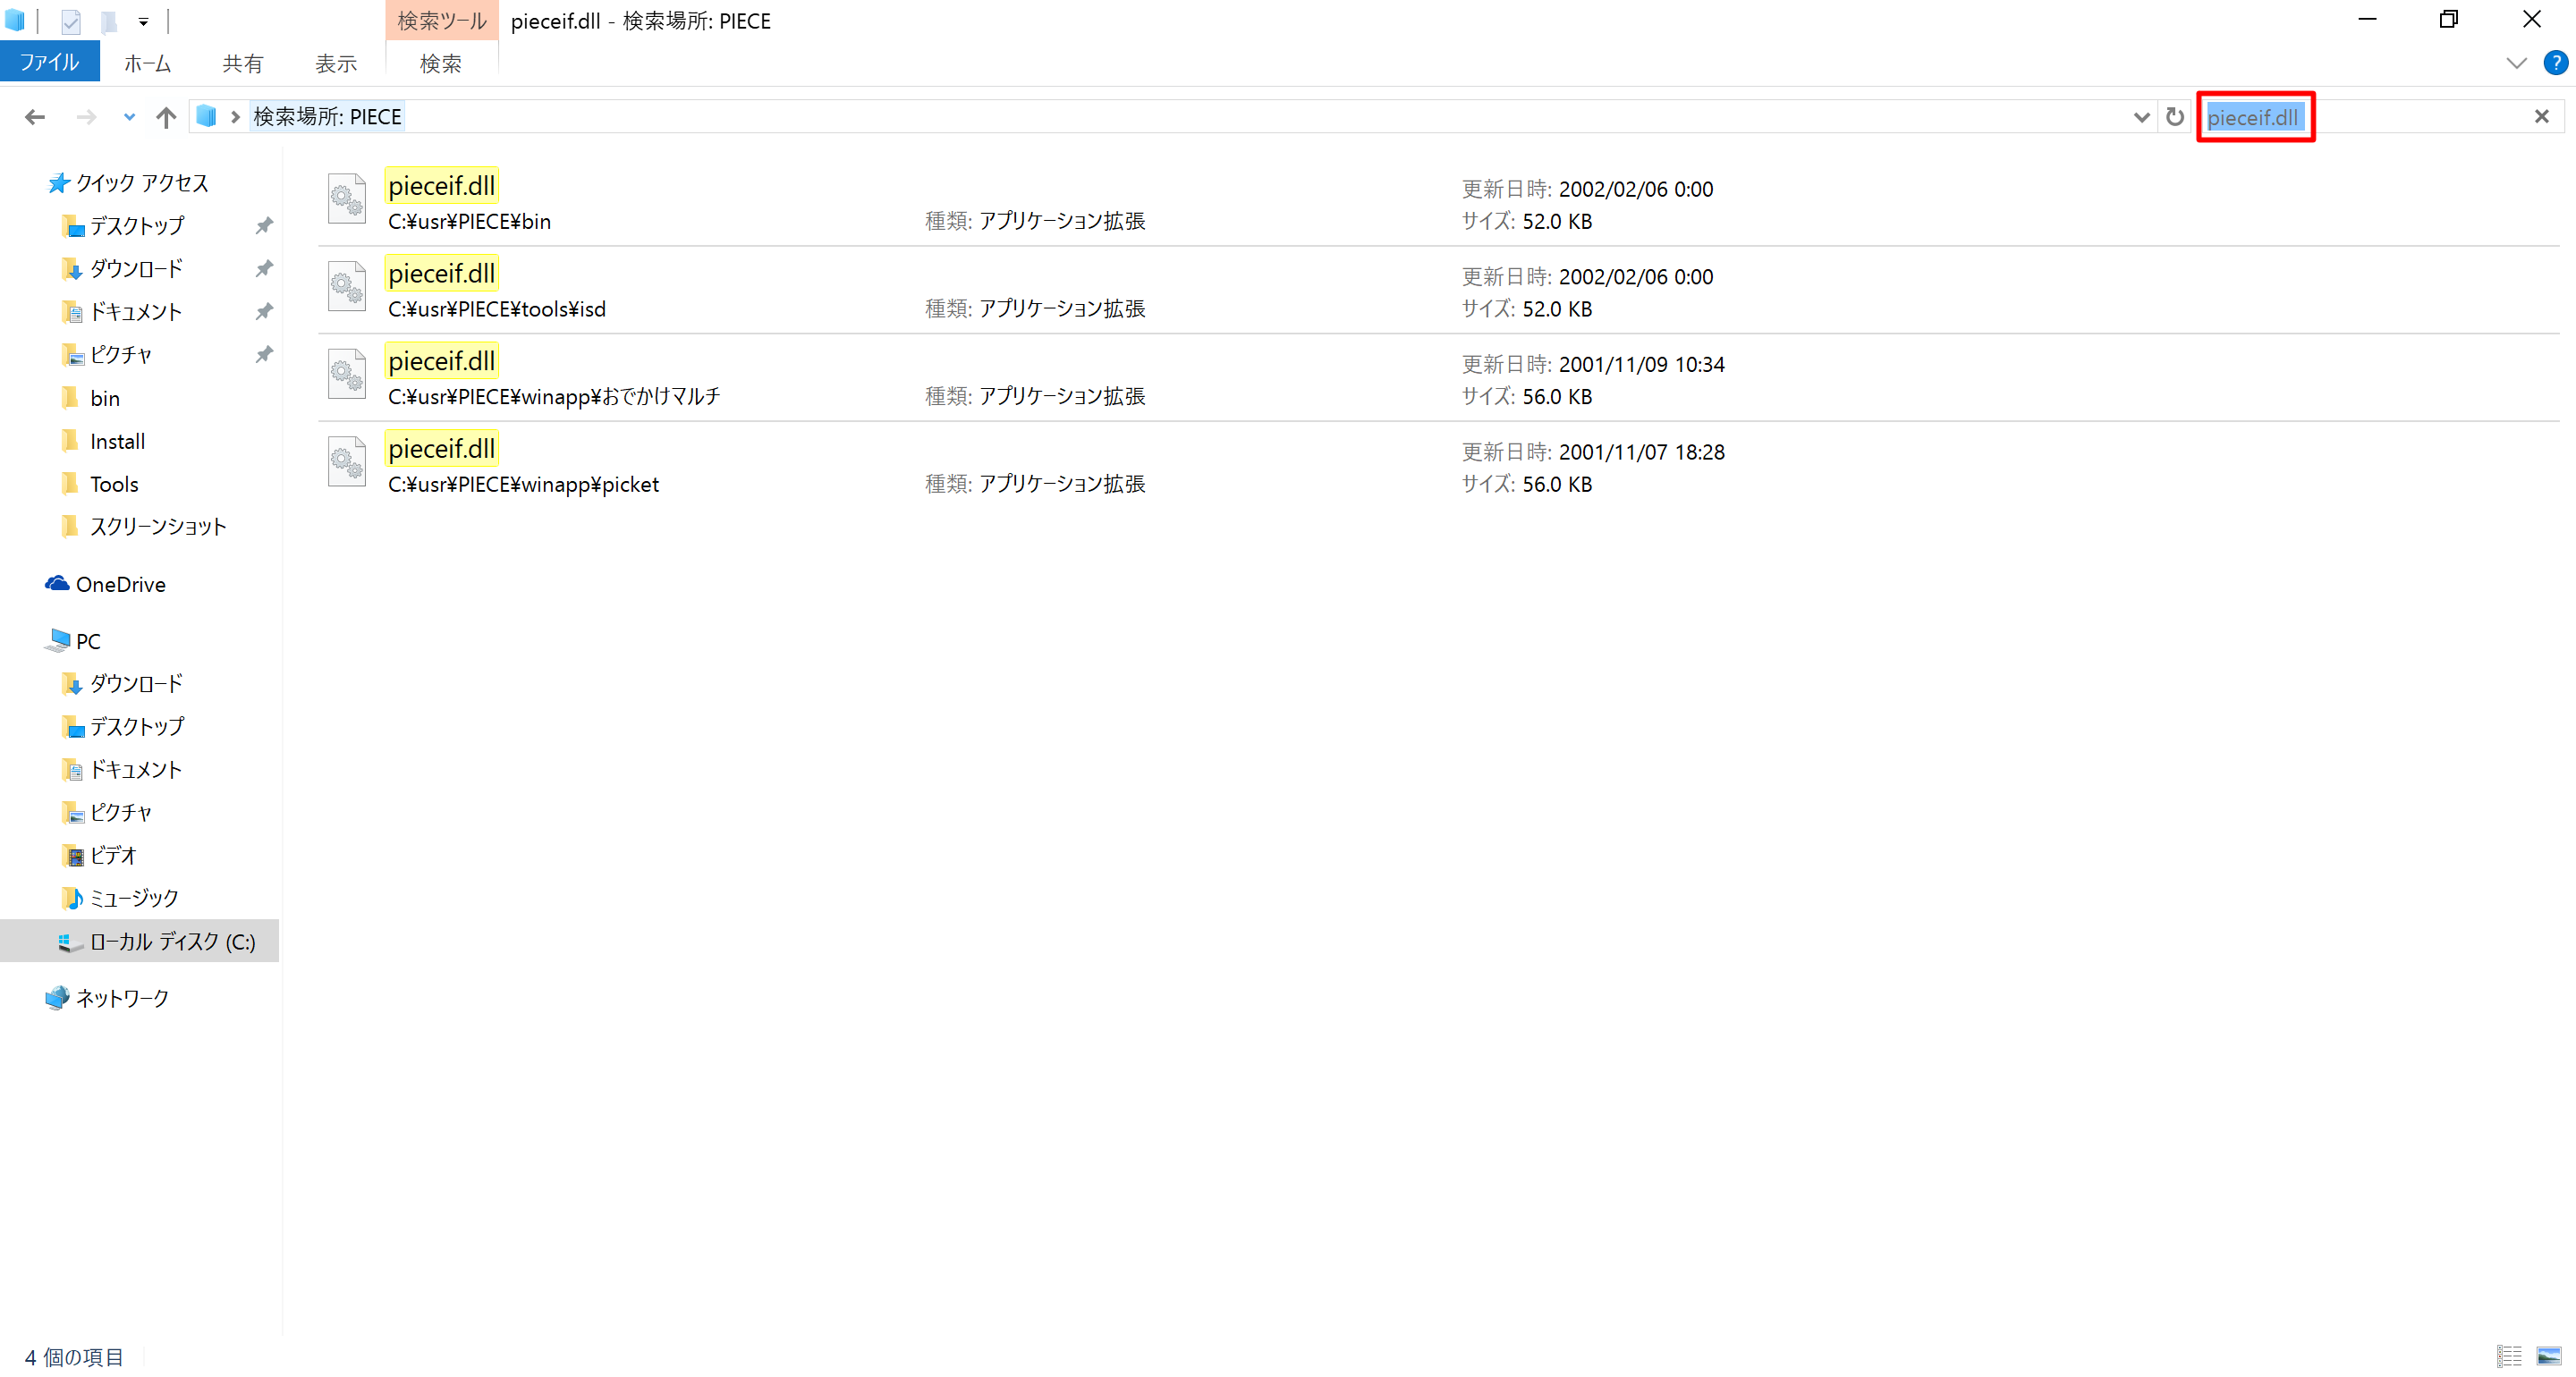Switch to large thumbnails view icon
The height and width of the screenshot is (1377, 2576).
pyautogui.click(x=2549, y=1356)
